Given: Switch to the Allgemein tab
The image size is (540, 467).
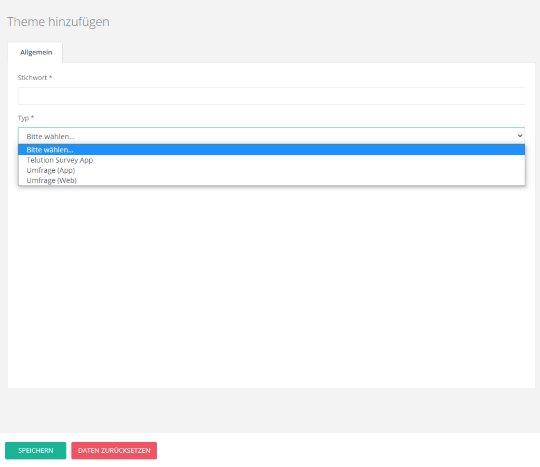Looking at the screenshot, I should (x=36, y=52).
